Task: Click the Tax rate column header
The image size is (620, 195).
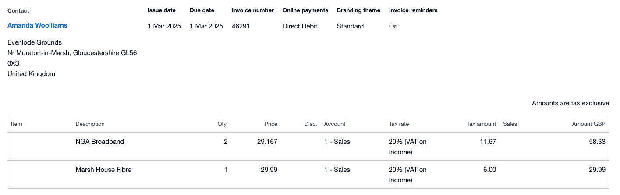Action: pos(398,124)
